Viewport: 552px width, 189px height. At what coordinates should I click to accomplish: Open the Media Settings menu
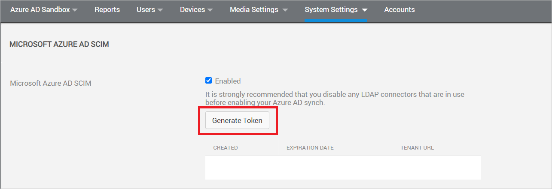[x=254, y=9]
